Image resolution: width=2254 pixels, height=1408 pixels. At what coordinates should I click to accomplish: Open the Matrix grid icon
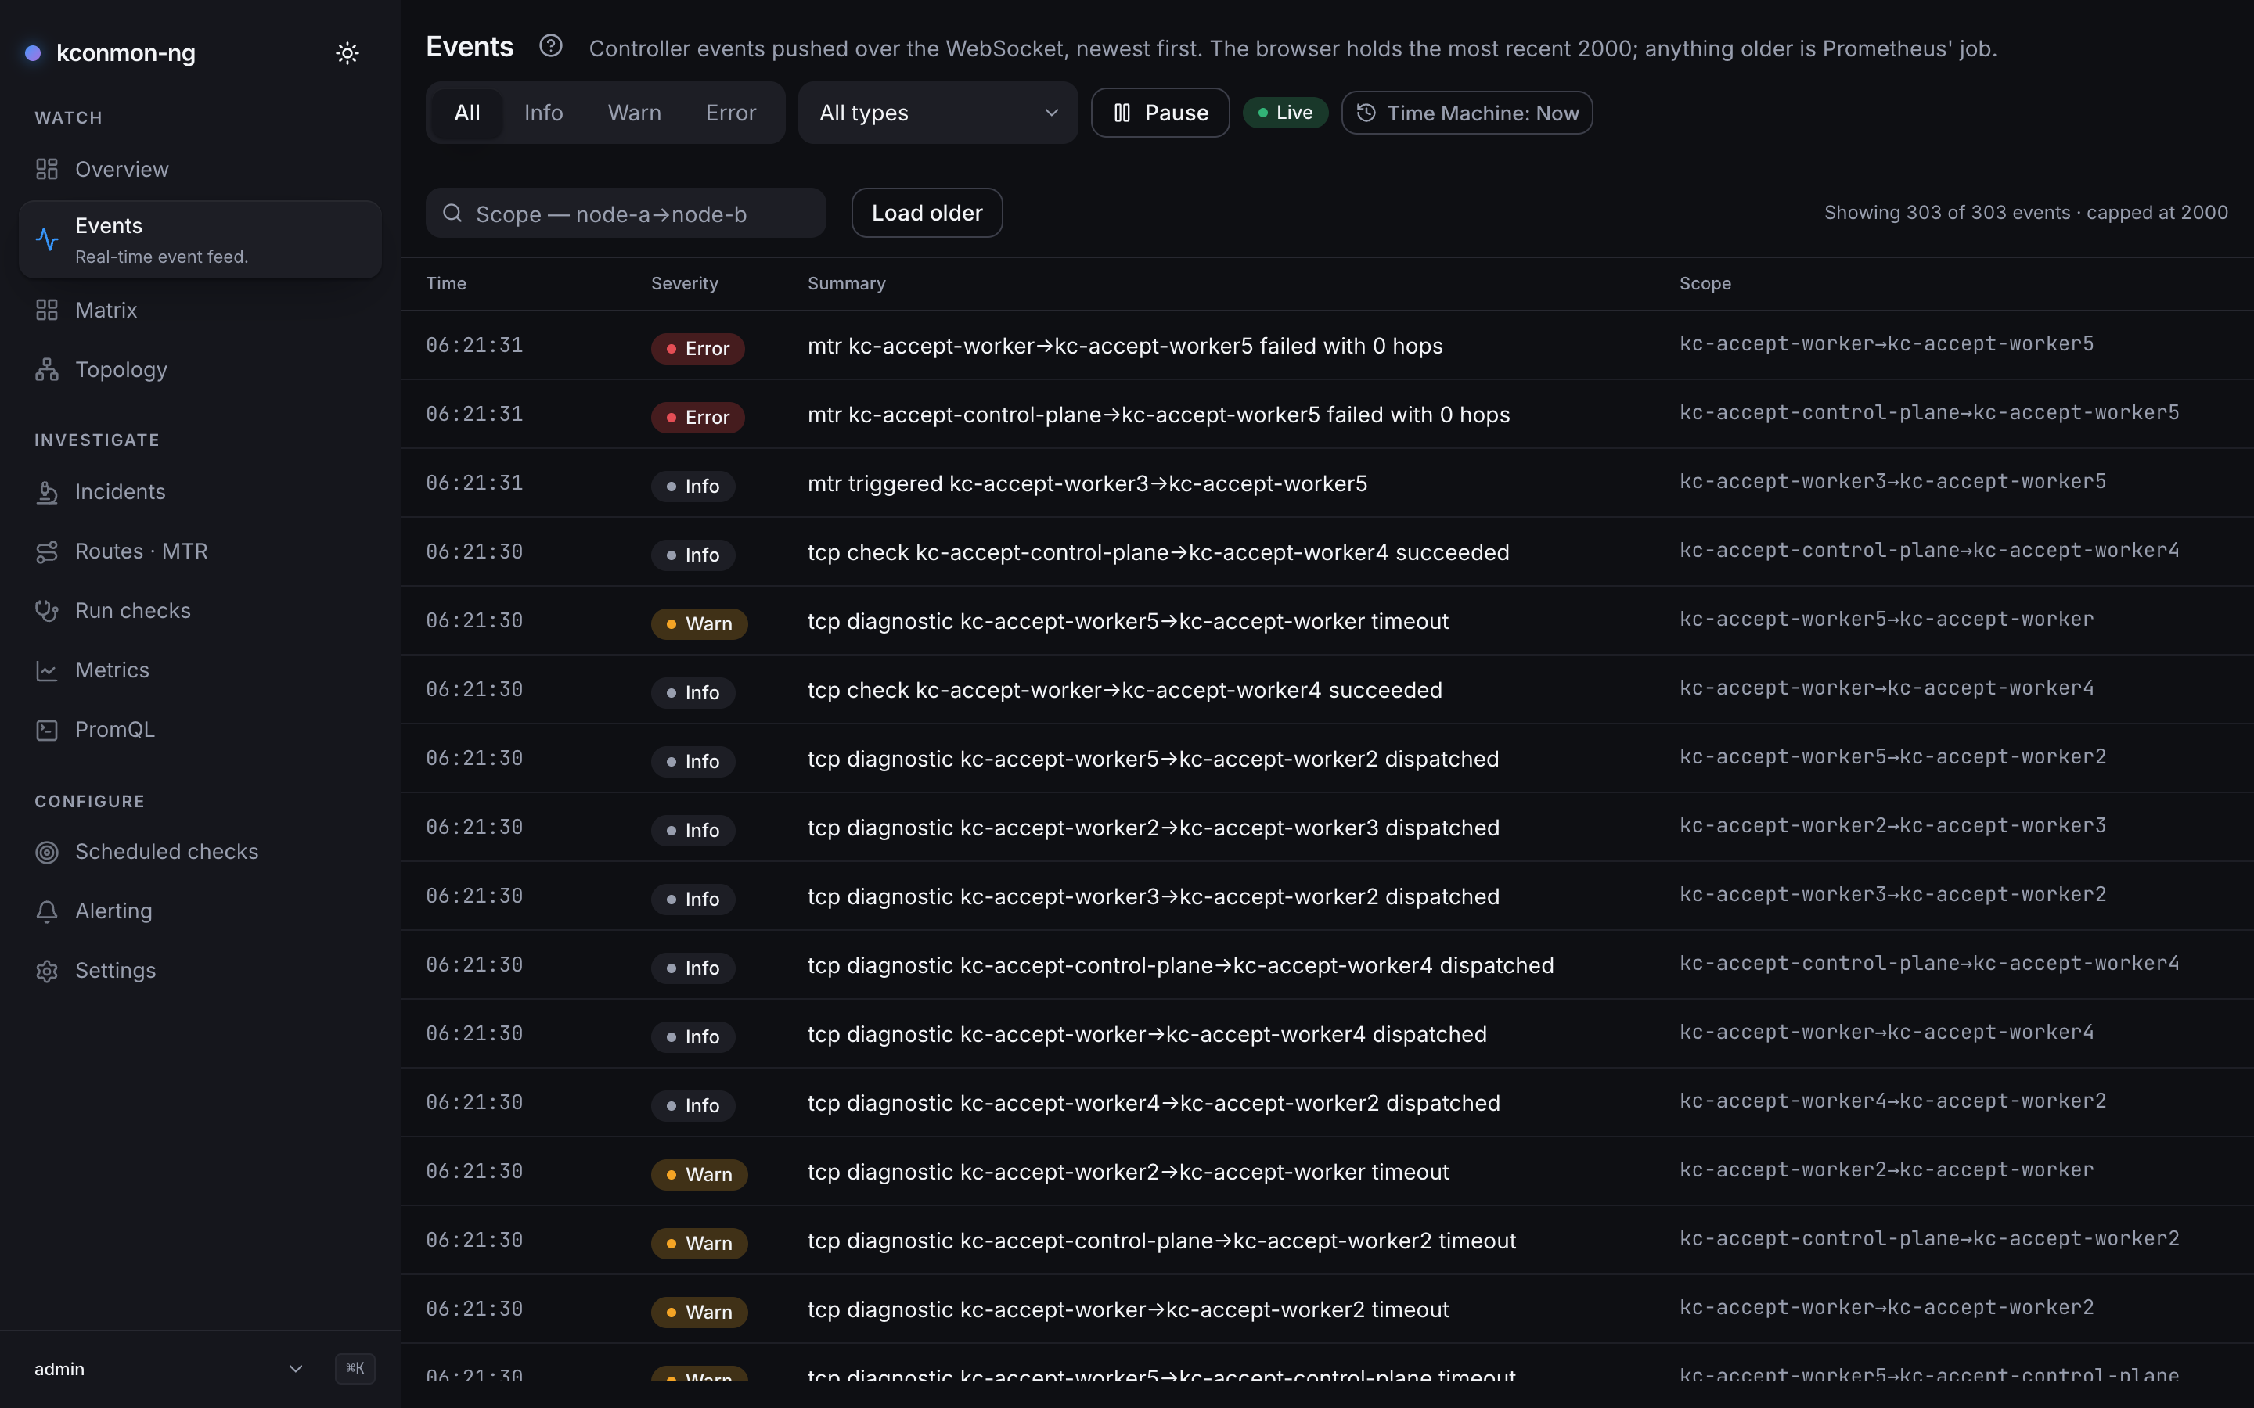[x=47, y=310]
